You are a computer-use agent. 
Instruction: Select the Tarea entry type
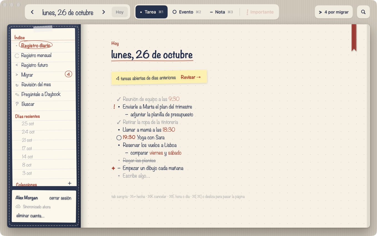pyautogui.click(x=151, y=12)
